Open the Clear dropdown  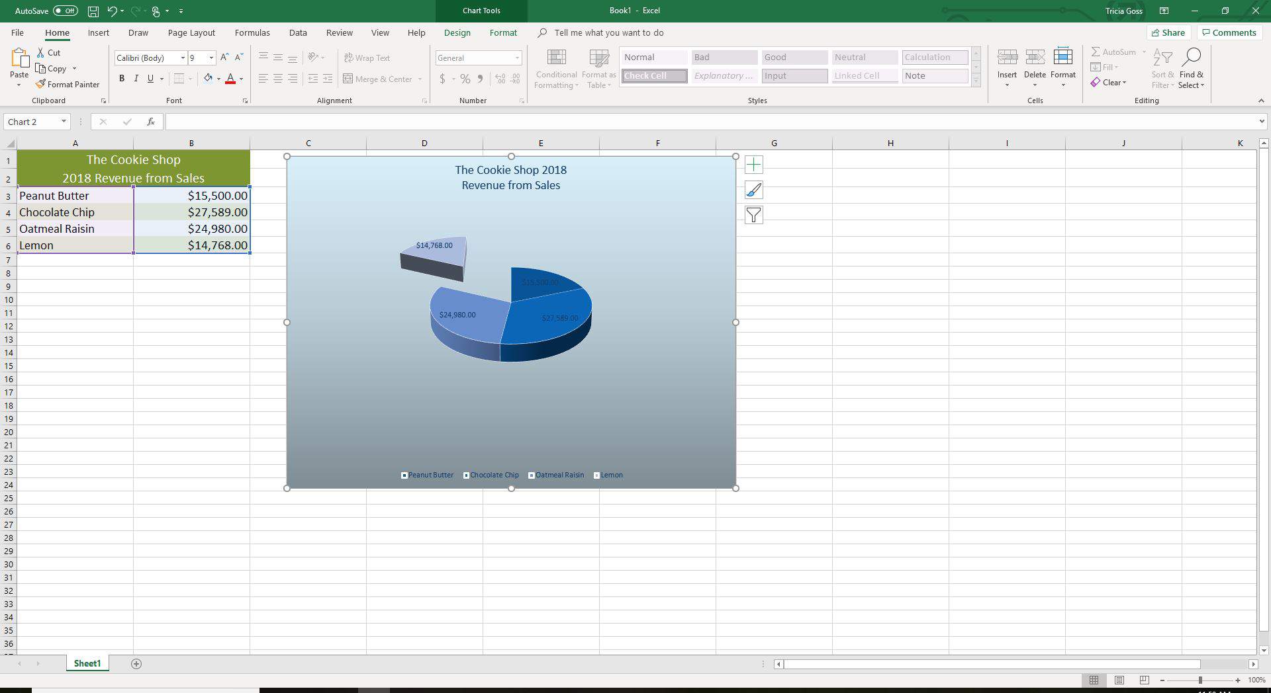tap(1109, 83)
